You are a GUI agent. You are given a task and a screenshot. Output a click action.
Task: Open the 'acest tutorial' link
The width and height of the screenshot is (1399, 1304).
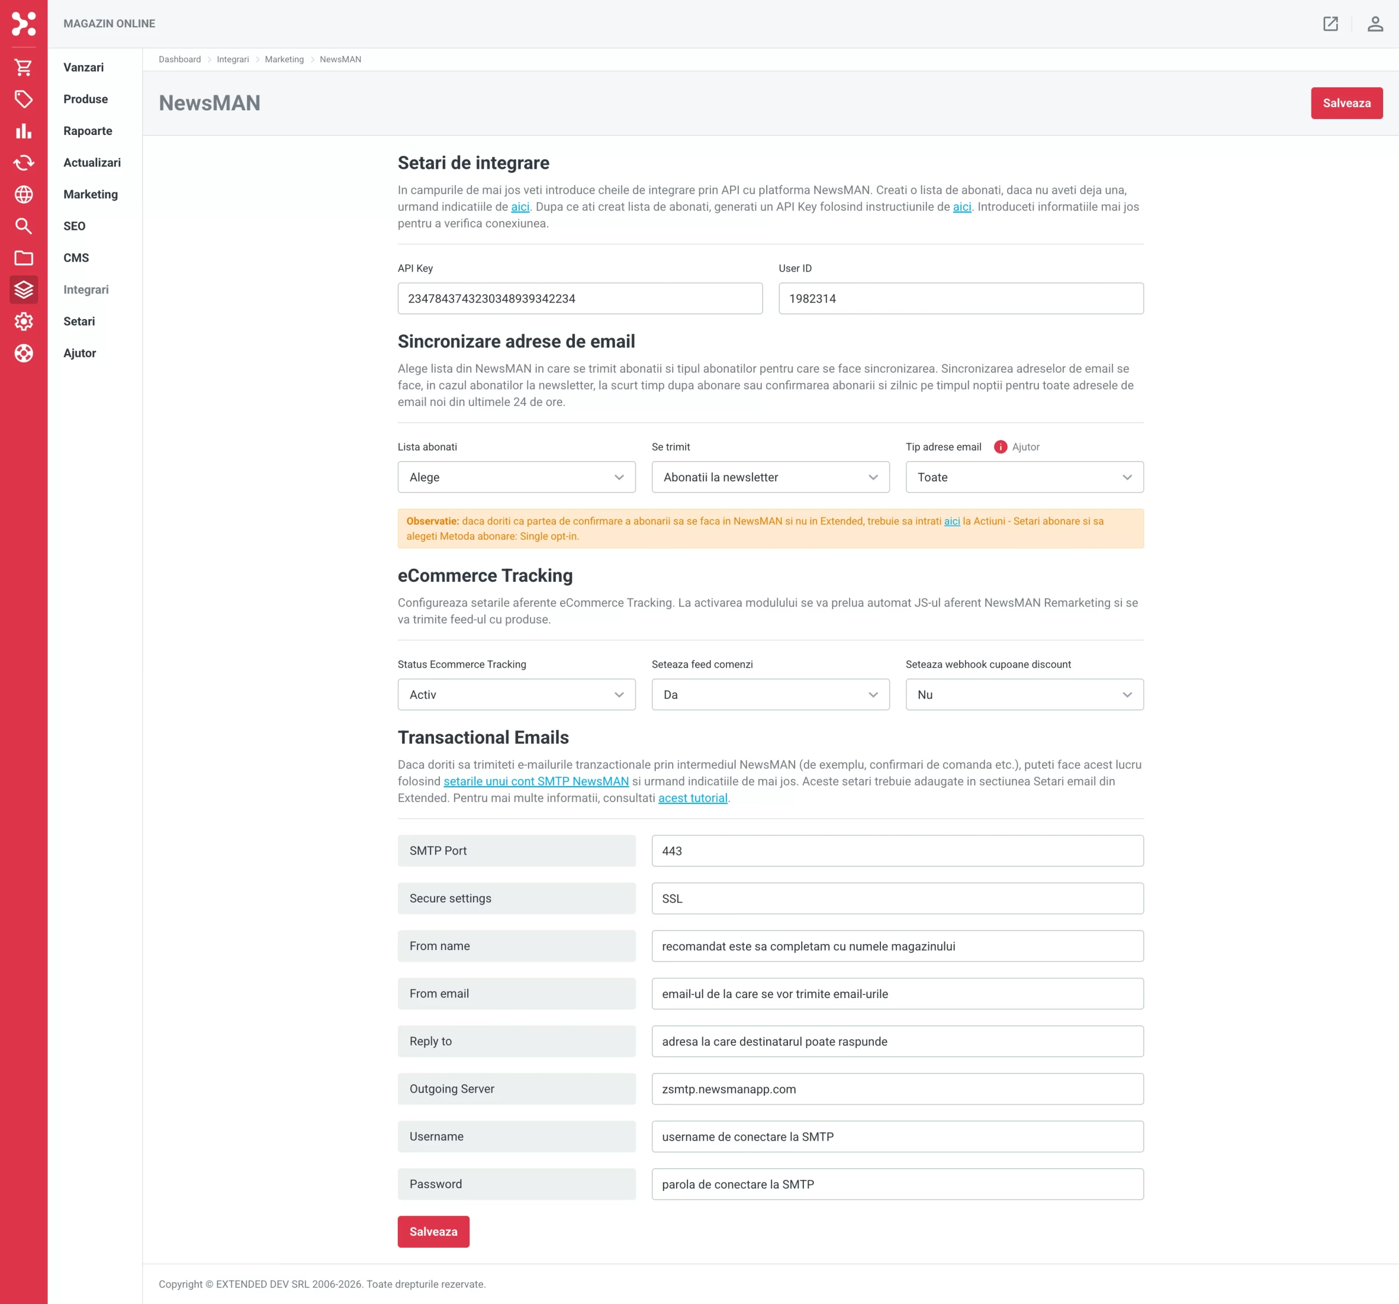[x=692, y=798]
